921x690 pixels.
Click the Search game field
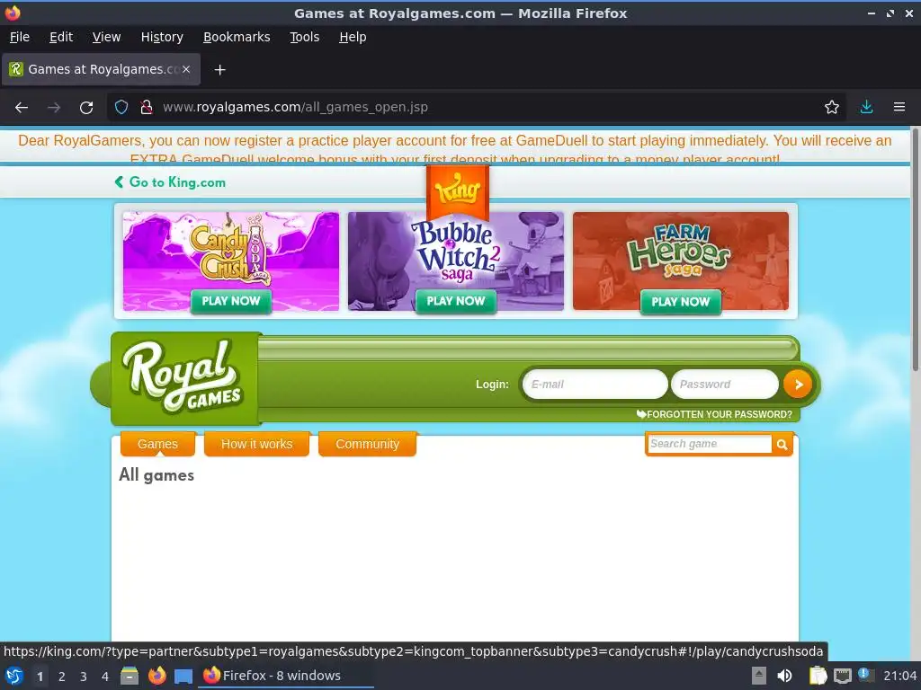click(710, 444)
